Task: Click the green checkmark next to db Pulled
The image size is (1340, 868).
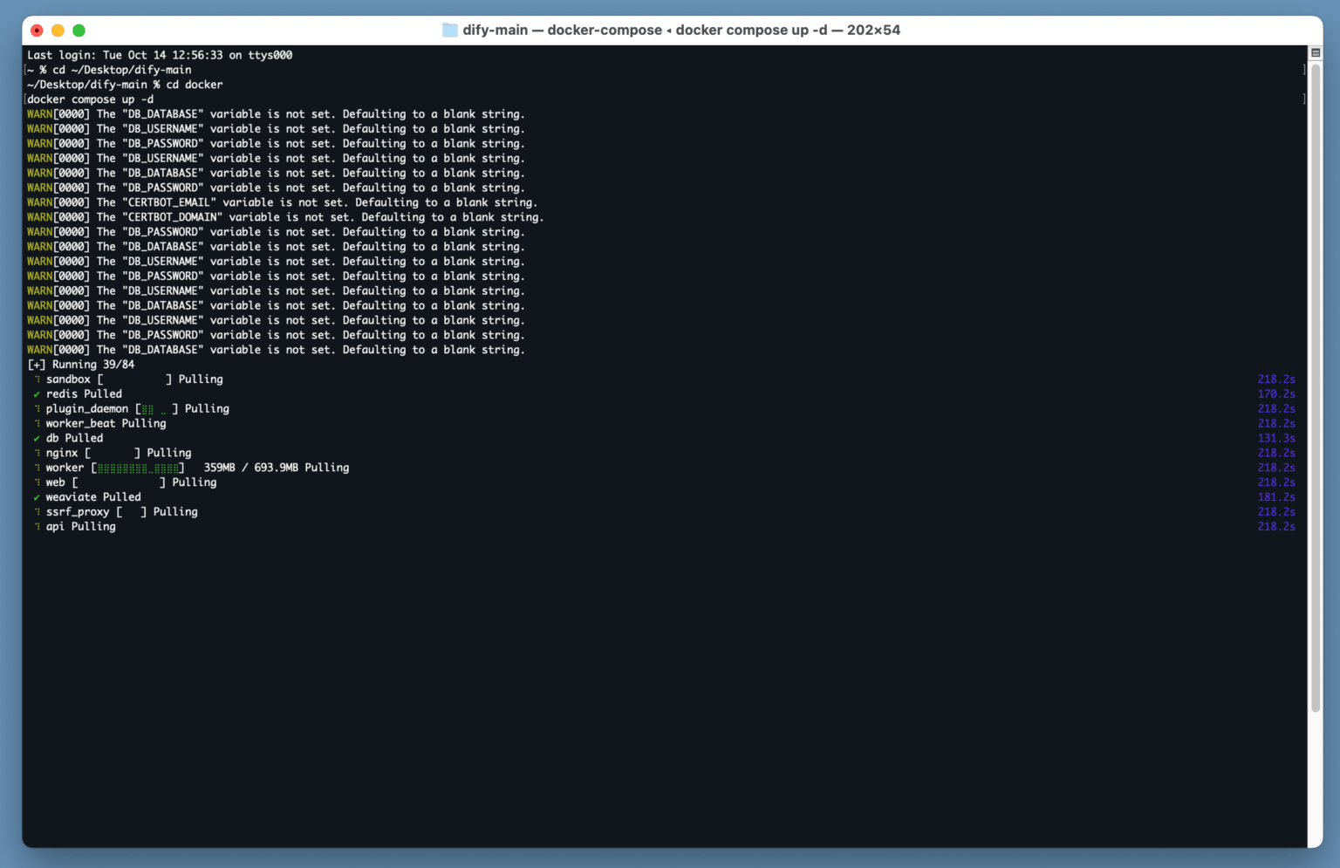Action: pyautogui.click(x=37, y=439)
